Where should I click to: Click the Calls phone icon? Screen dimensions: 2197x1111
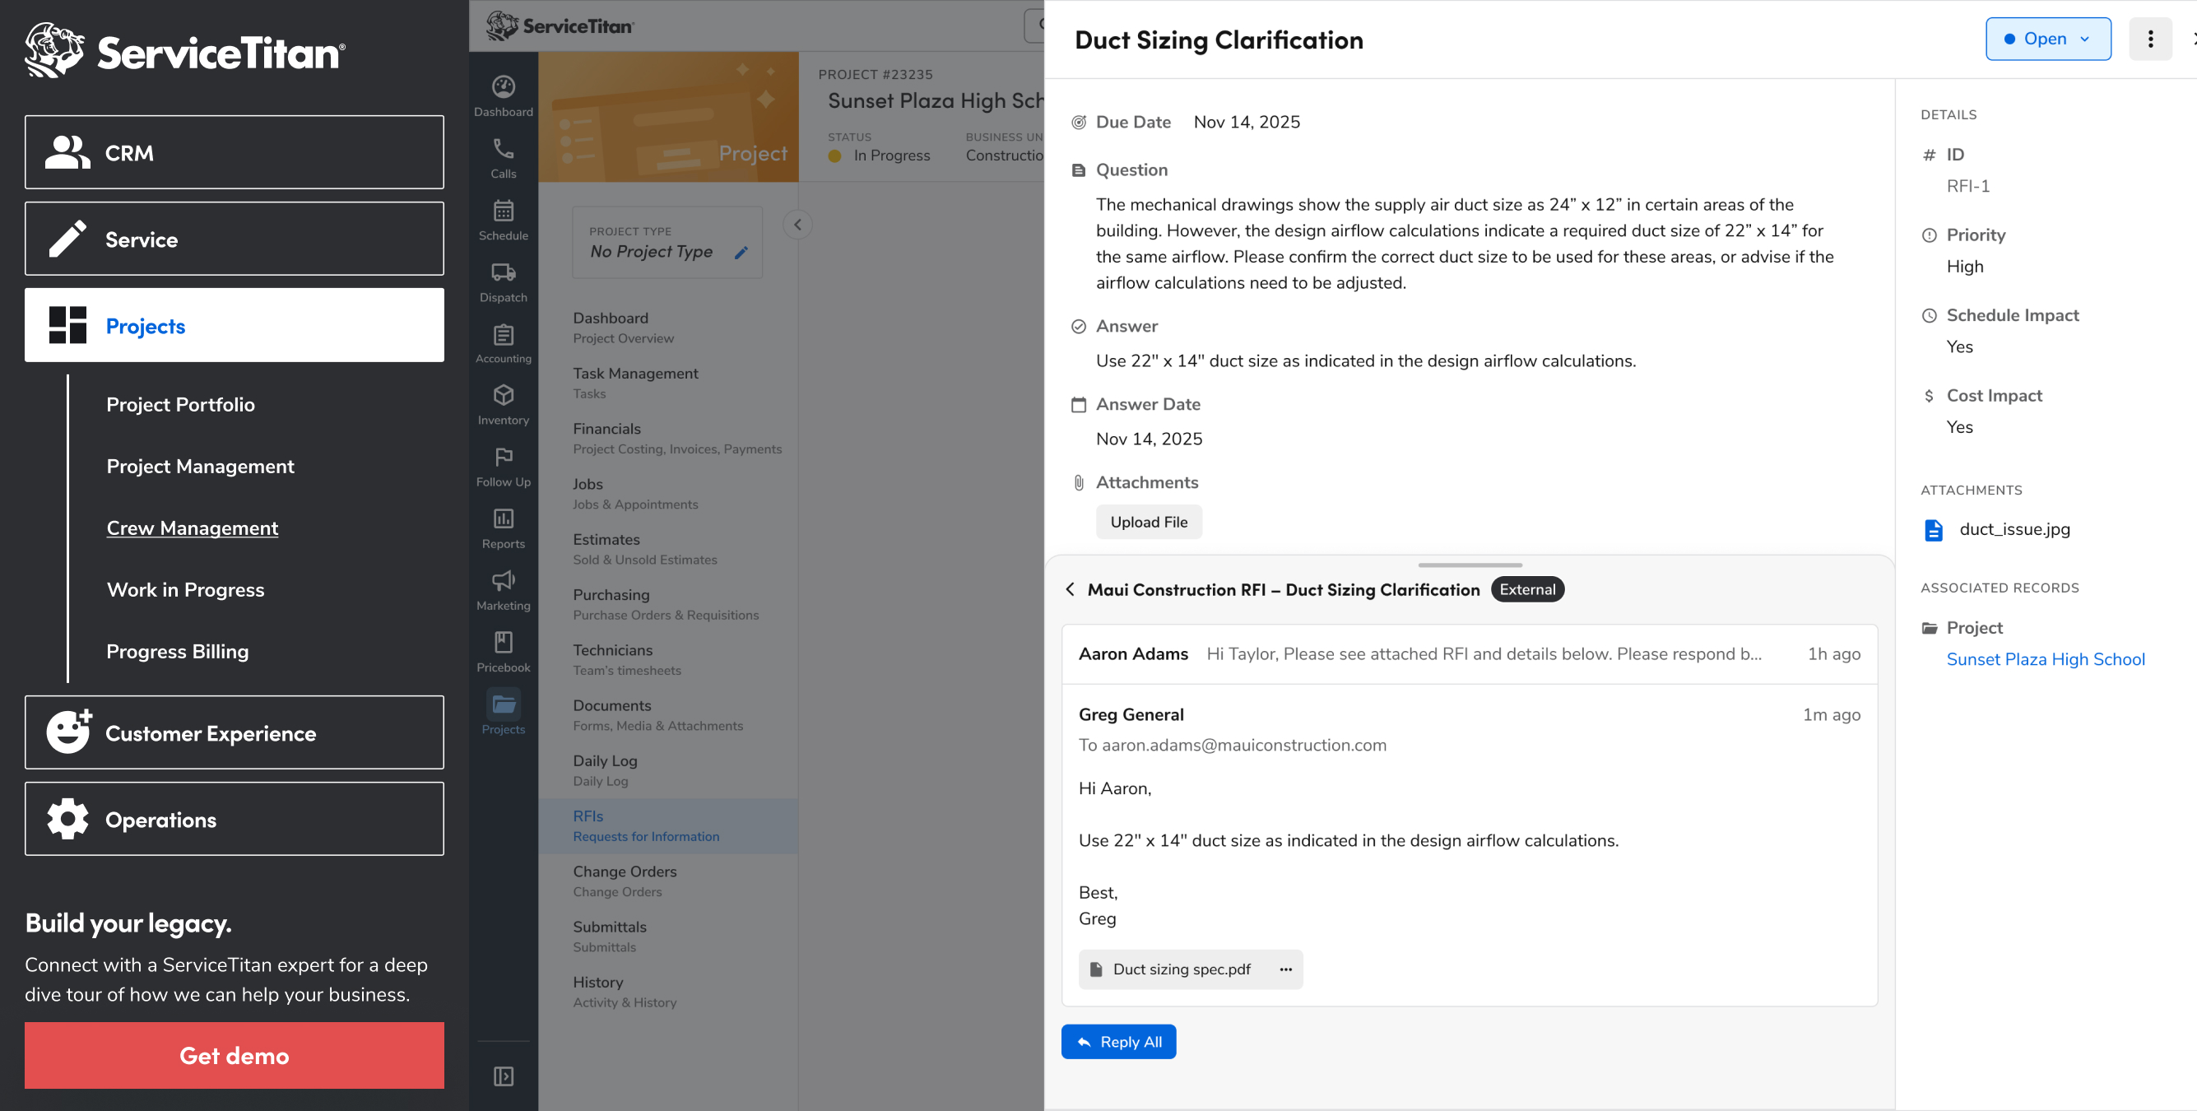tap(504, 148)
